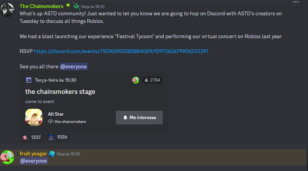Open fruit yeagar's avatar
The height and width of the screenshot is (171, 308).
7,157
